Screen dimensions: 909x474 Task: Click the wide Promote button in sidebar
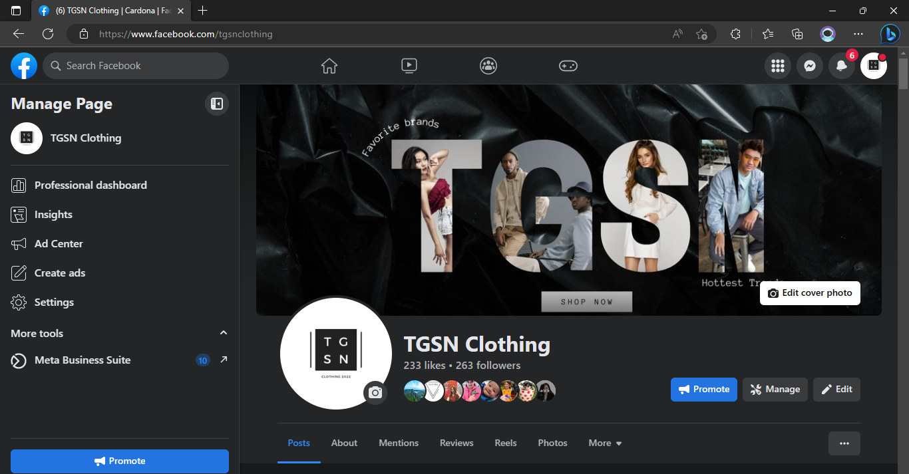pos(120,461)
